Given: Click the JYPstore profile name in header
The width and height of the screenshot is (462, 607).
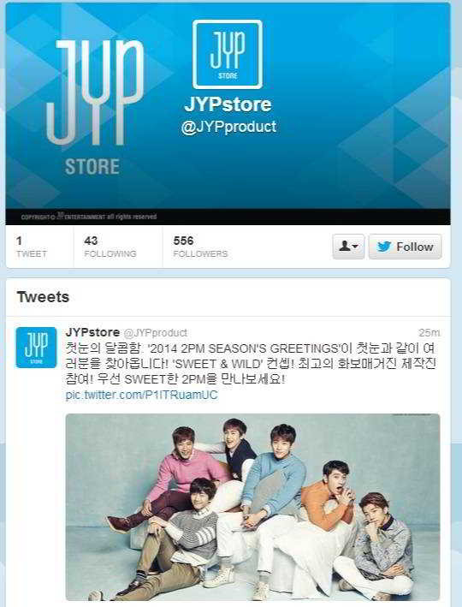Looking at the screenshot, I should [x=228, y=104].
